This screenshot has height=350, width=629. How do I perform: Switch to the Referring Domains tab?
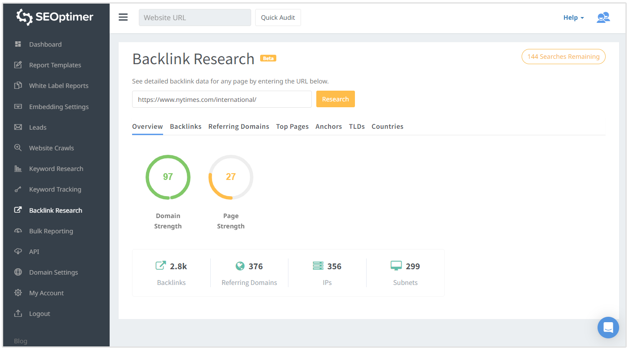pos(239,127)
